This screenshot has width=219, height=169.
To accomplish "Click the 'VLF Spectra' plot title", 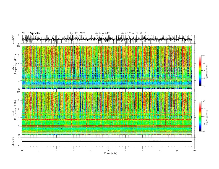I will [31, 33].
